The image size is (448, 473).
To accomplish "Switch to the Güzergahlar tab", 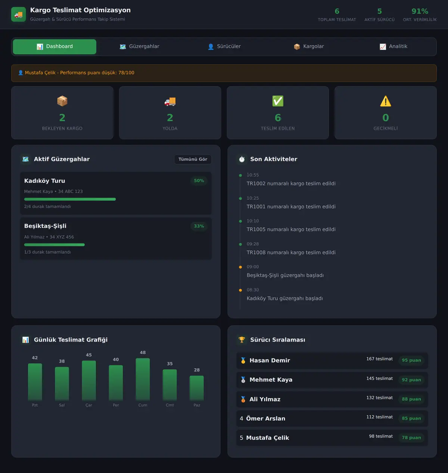I will (139, 47).
